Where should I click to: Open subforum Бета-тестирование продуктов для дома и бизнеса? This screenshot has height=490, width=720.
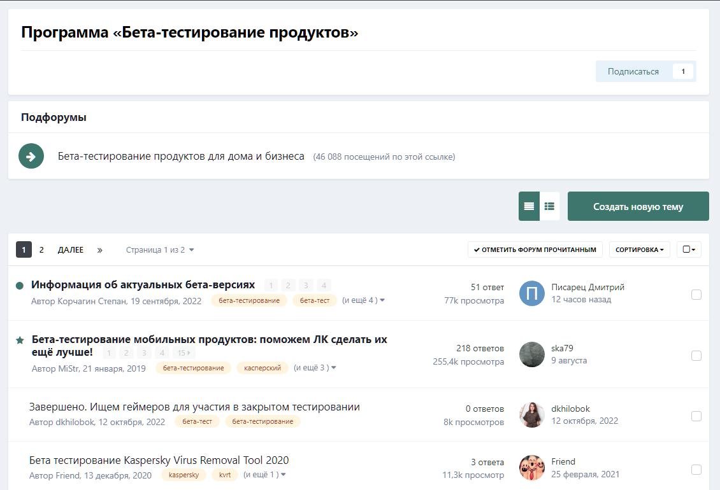181,157
